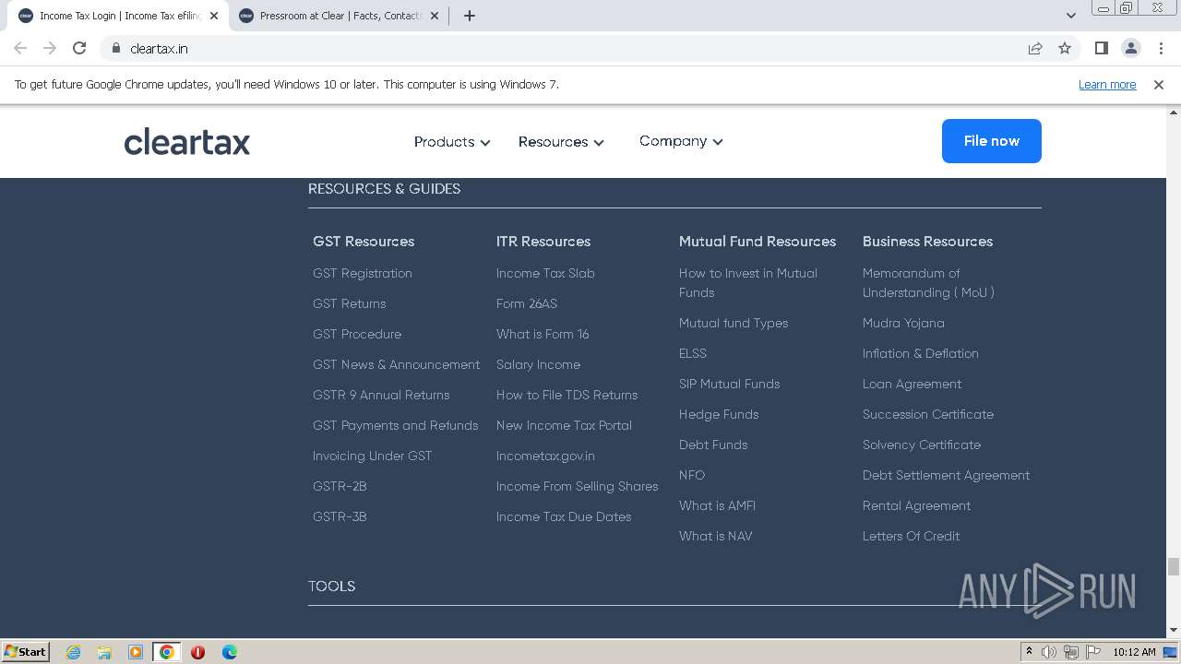This screenshot has width=1181, height=664.
Task: Open GST News & Announcement link
Action: coord(397,364)
